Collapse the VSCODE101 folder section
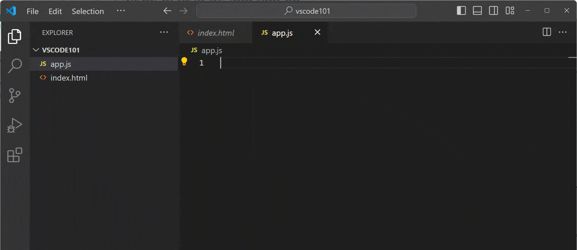 (36, 50)
